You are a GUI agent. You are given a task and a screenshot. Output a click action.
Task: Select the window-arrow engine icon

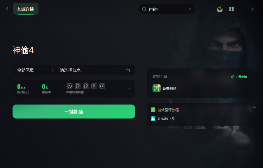(78, 86)
